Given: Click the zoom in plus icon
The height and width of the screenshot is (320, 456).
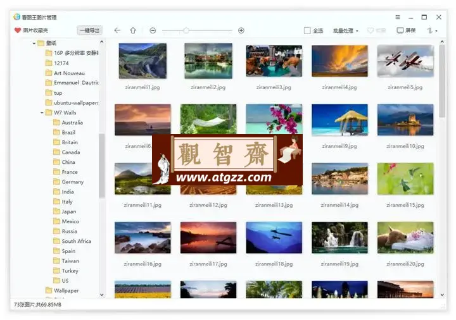Looking at the screenshot, I should 241,30.
